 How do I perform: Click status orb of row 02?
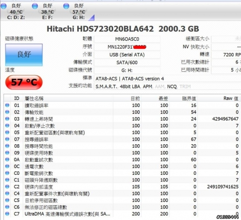tap(7, 112)
